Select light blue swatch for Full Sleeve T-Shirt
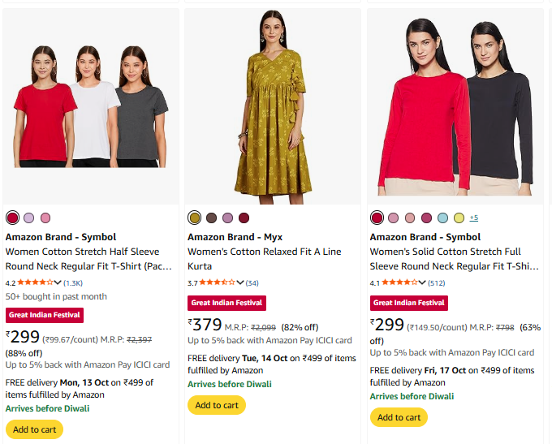The width and height of the screenshot is (552, 444). pyautogui.click(x=442, y=218)
